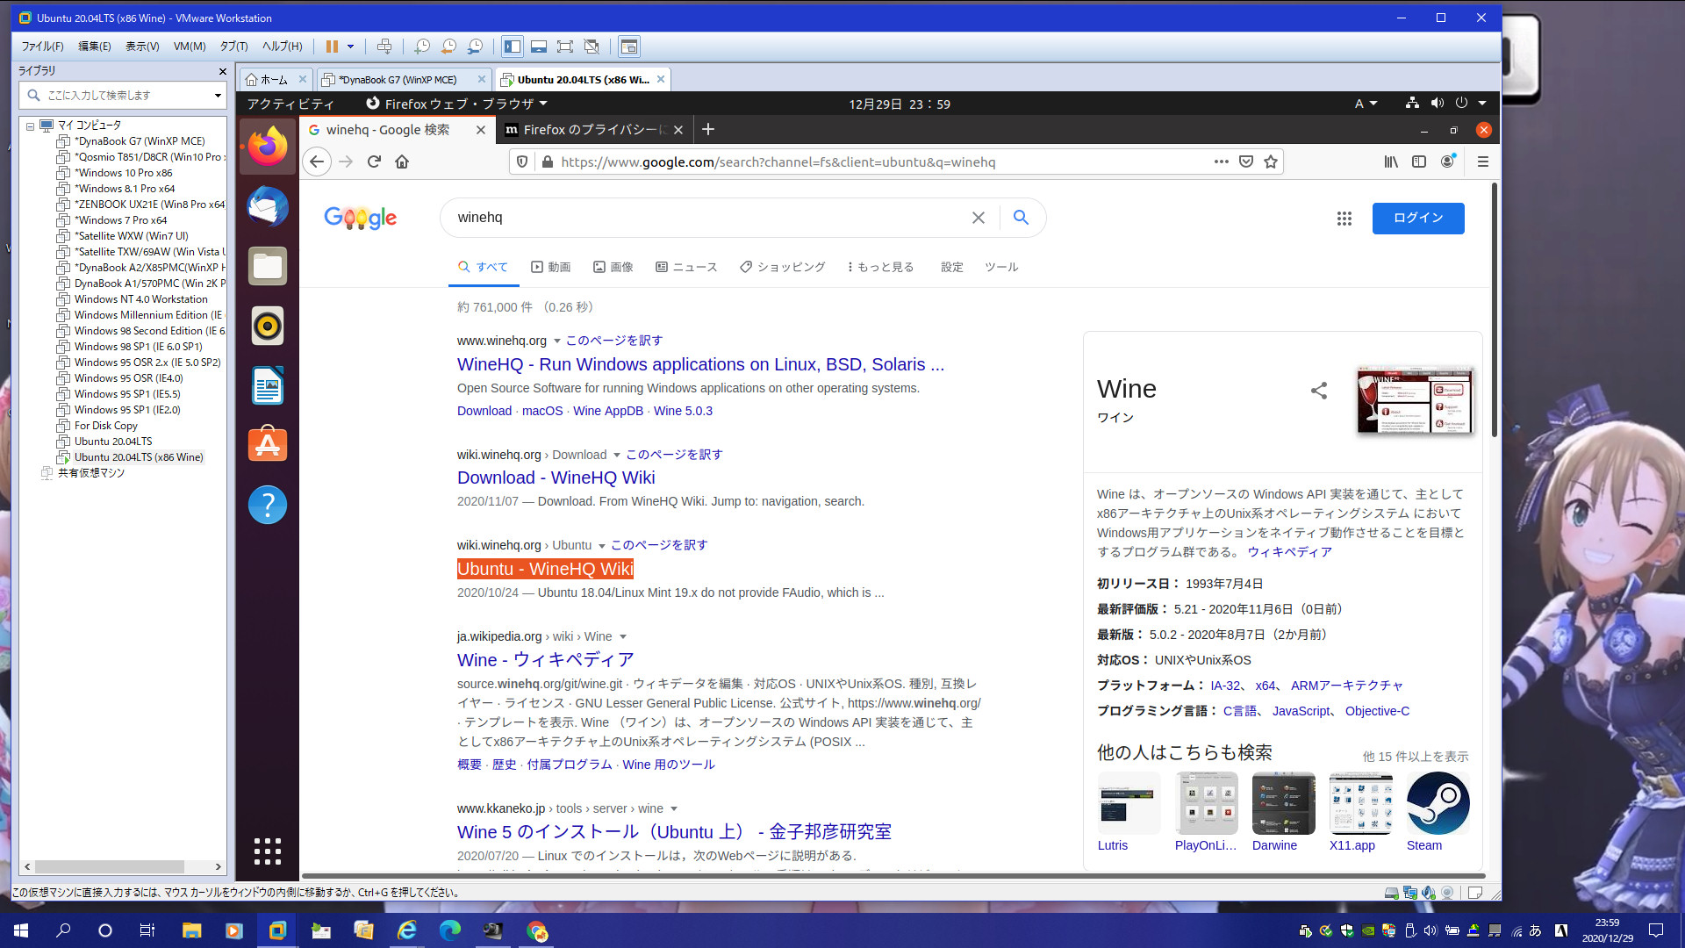Open Ubuntu Software from the dock
Image resolution: width=1685 pixels, height=948 pixels.
268,445
